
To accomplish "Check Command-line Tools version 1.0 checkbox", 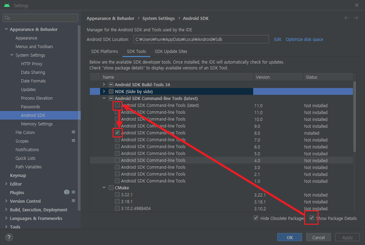I will tap(117, 181).
